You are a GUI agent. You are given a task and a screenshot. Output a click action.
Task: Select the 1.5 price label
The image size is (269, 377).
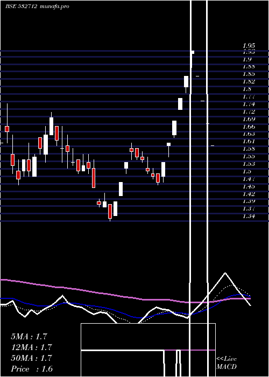tap(247, 171)
